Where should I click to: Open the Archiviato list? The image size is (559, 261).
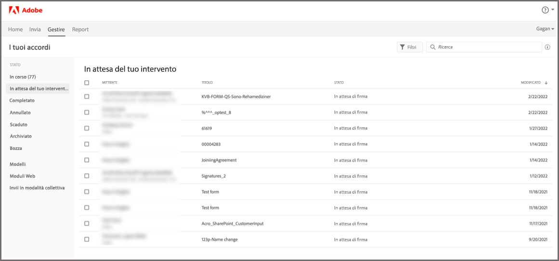click(x=21, y=136)
